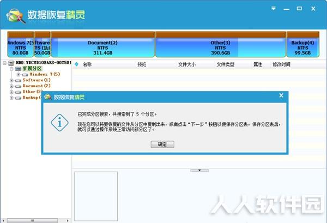The image size is (327, 223).
Task: Maximize the 数据恢复精灵 window
Action: (299, 8)
